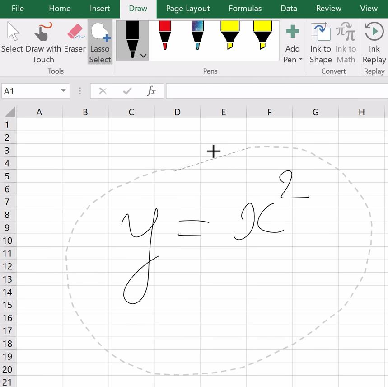Open the Name Box dropdown arrow
388x387 pixels.
click(64, 91)
